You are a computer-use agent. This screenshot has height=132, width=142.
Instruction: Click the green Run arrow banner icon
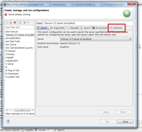pos(127,14)
